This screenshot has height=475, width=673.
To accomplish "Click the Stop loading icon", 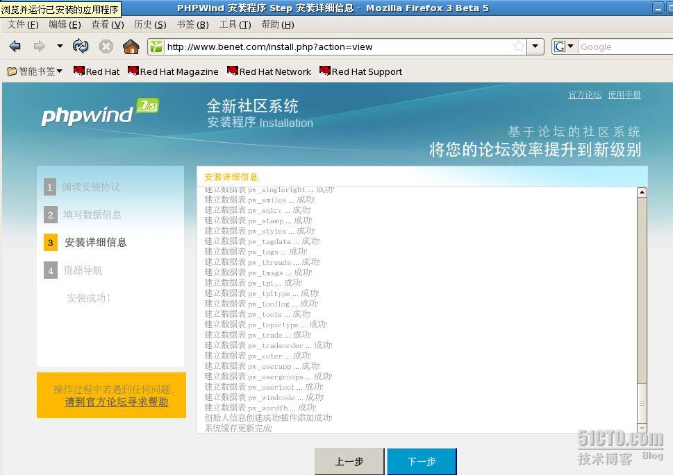I will coord(106,46).
